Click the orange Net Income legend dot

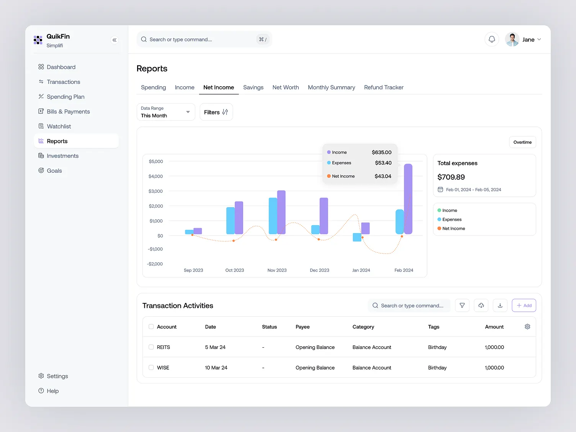(x=439, y=229)
